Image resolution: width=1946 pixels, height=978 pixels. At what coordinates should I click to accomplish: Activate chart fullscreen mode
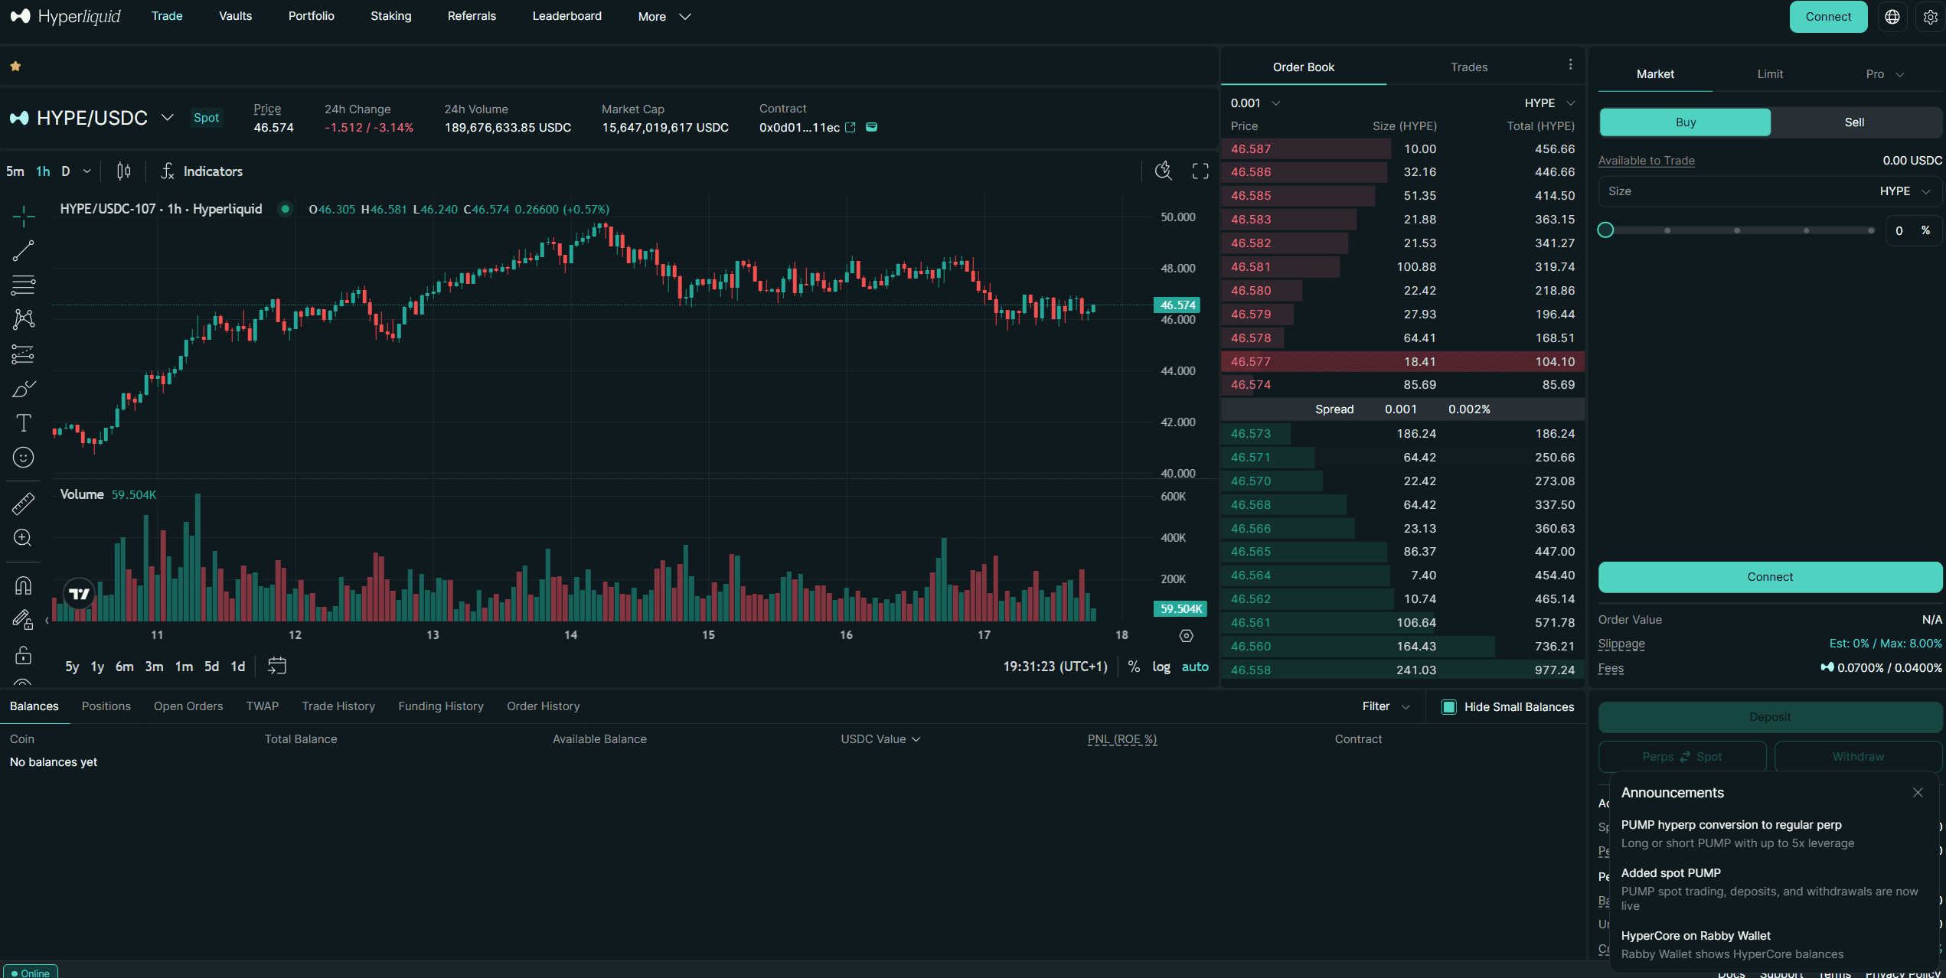(1200, 171)
